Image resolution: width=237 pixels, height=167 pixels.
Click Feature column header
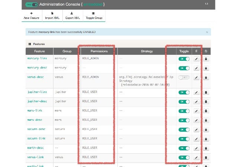[39, 51]
